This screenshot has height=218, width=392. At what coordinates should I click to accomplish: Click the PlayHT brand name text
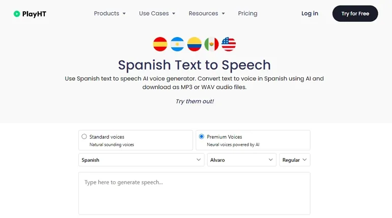click(34, 14)
